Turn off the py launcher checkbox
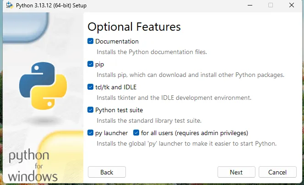304x185 pixels. [91, 133]
